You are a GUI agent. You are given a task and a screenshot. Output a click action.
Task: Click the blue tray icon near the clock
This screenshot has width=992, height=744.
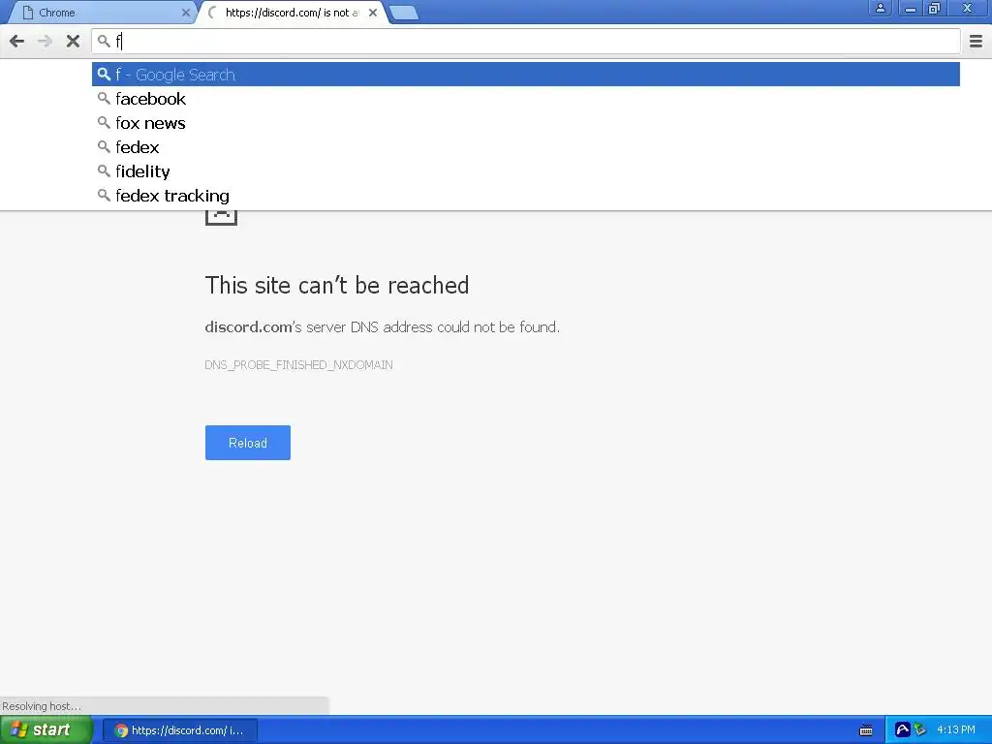tap(903, 730)
